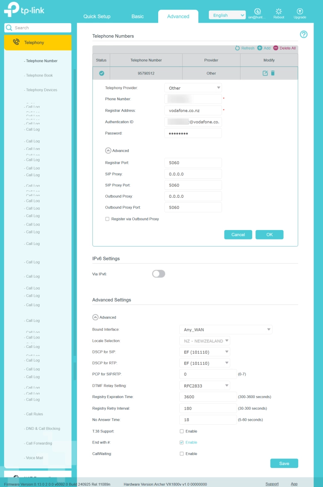Open Telephony menu in sidebar

[x=38, y=43]
